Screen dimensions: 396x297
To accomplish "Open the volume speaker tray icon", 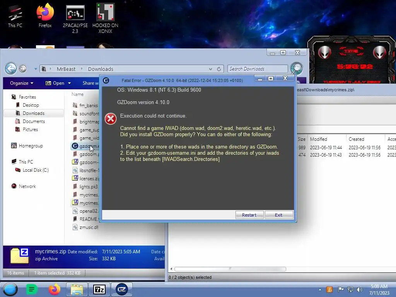I will pos(360,290).
